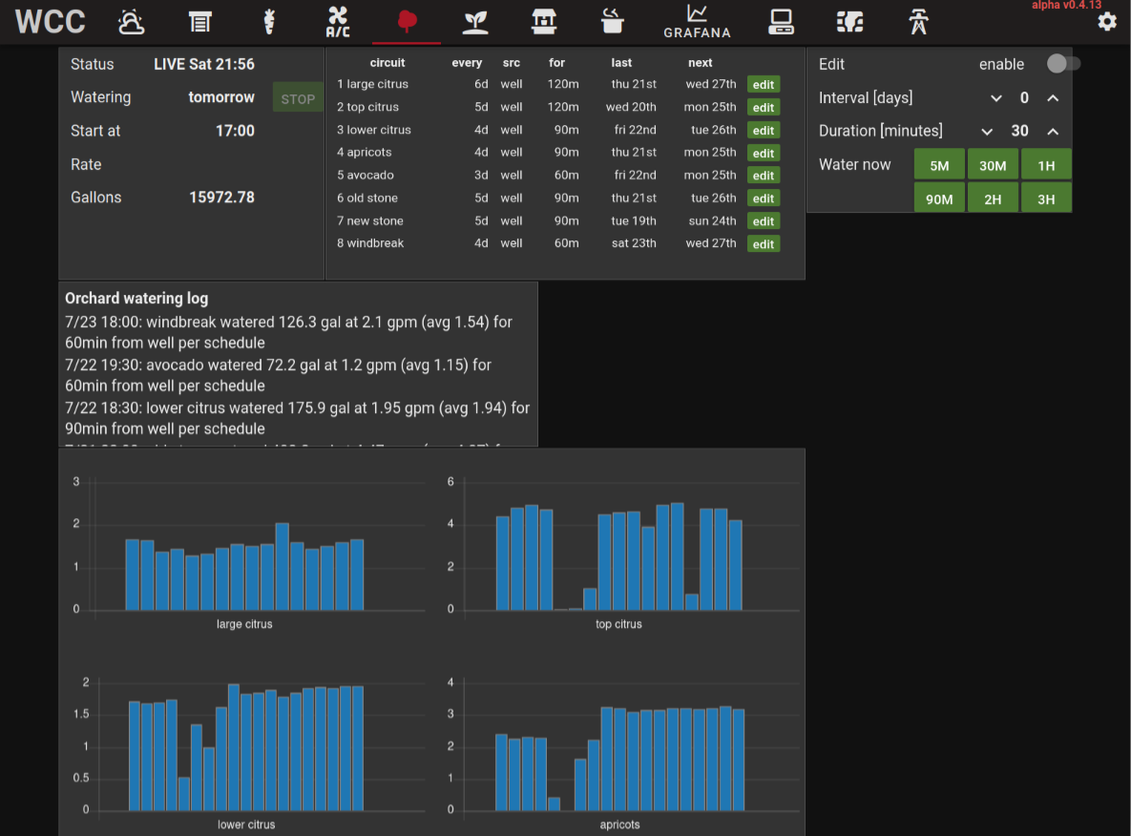Open the power pylon icon
This screenshot has width=1131, height=836.
click(918, 22)
